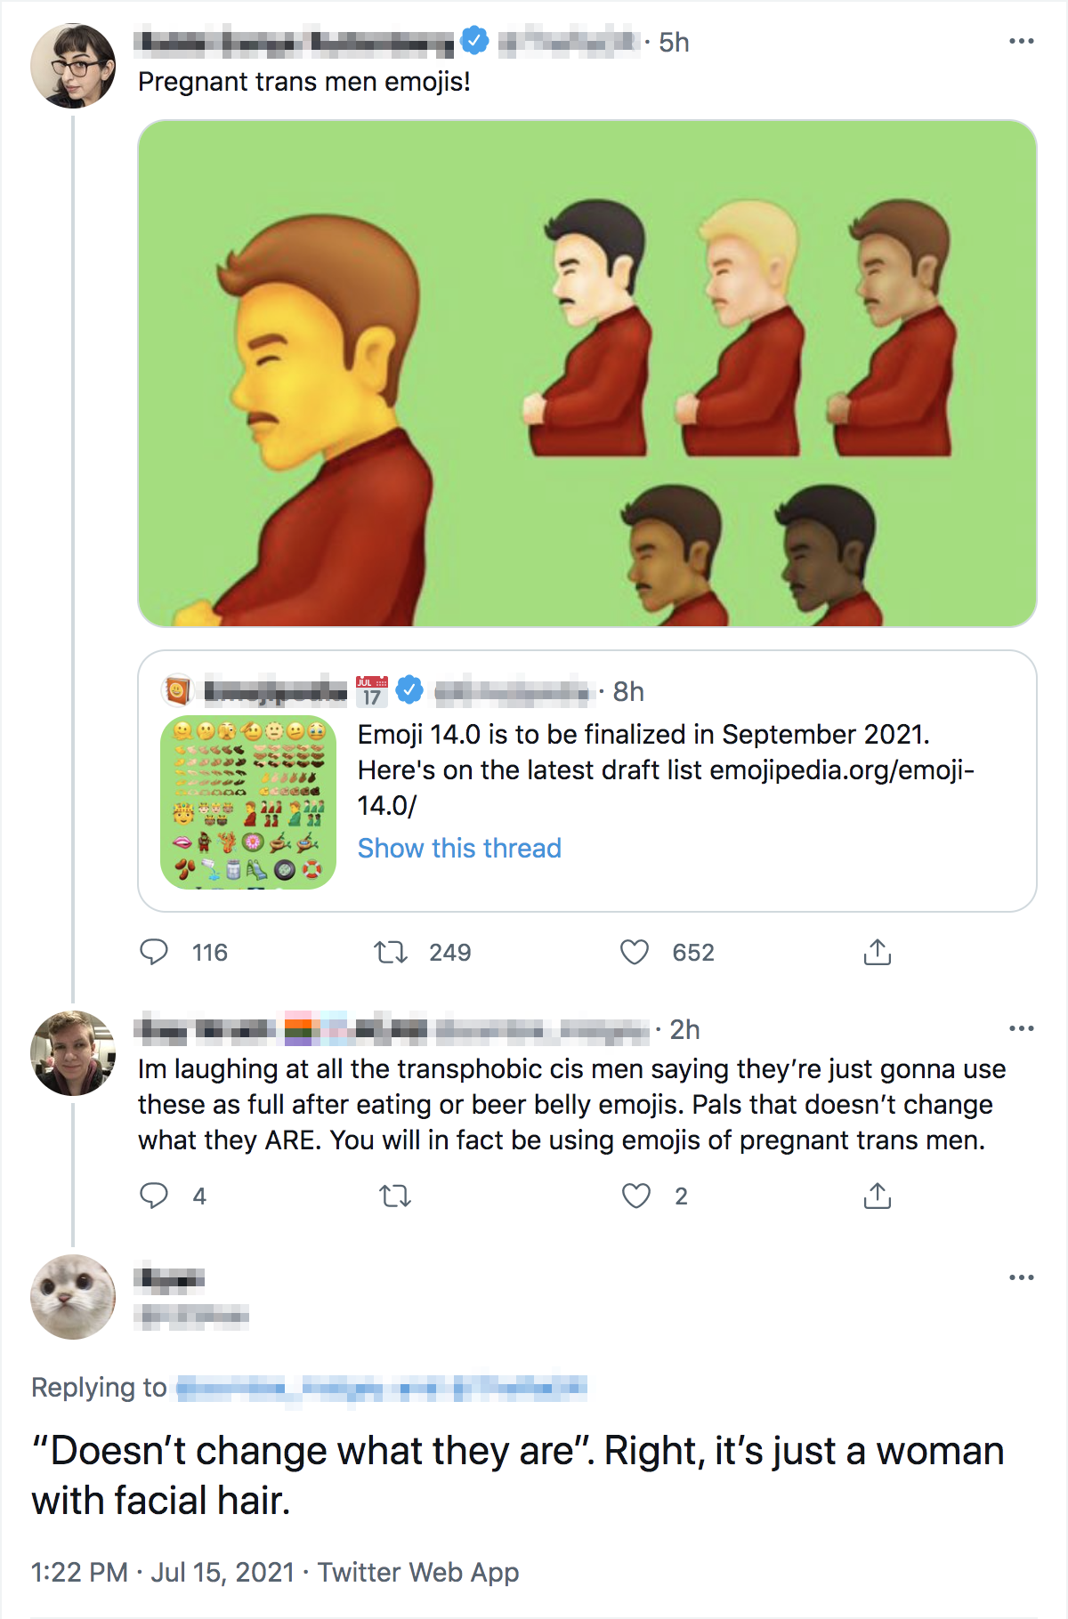The width and height of the screenshot is (1068, 1619).
Task: Open more options for the top tweet
Action: click(1021, 42)
